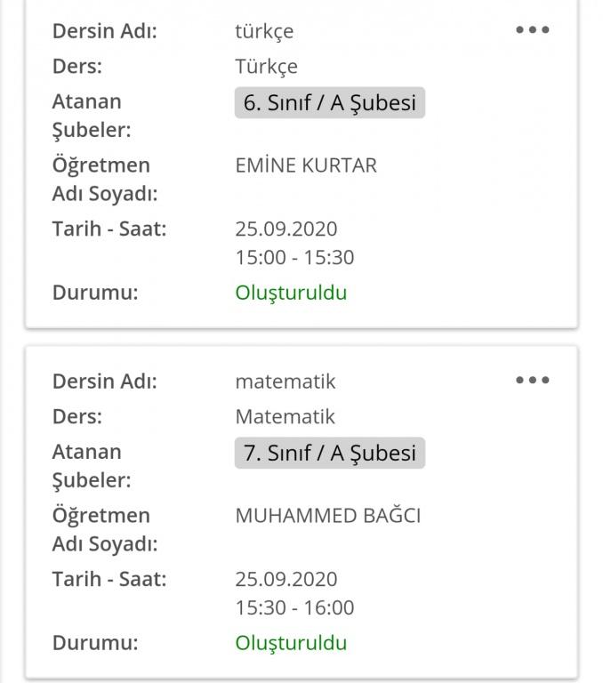Click date 25.09.2020 in matematik card
The width and height of the screenshot is (603, 683).
click(x=286, y=579)
